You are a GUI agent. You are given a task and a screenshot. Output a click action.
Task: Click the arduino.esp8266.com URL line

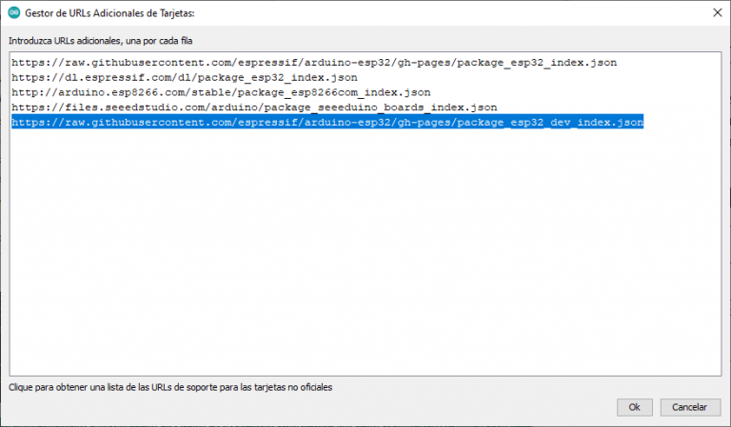[x=221, y=92]
